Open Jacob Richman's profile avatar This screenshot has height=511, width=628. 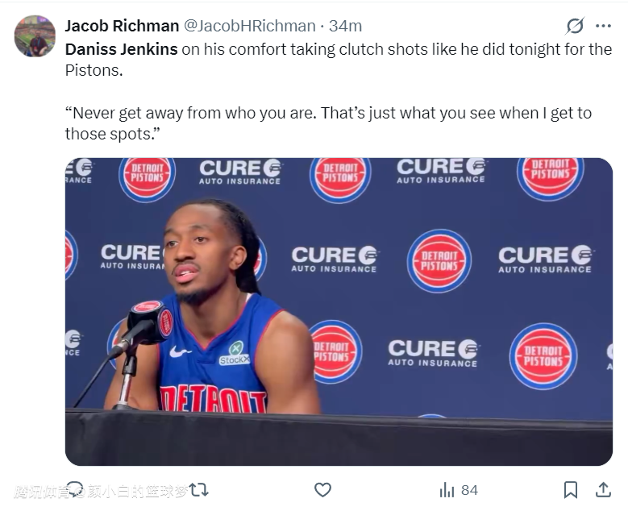35,36
